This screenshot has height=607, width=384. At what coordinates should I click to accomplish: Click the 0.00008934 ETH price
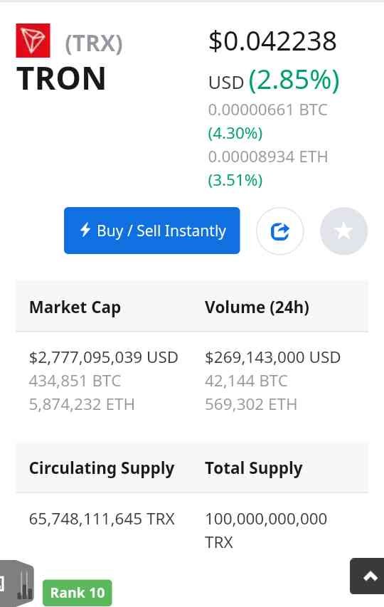pos(267,157)
